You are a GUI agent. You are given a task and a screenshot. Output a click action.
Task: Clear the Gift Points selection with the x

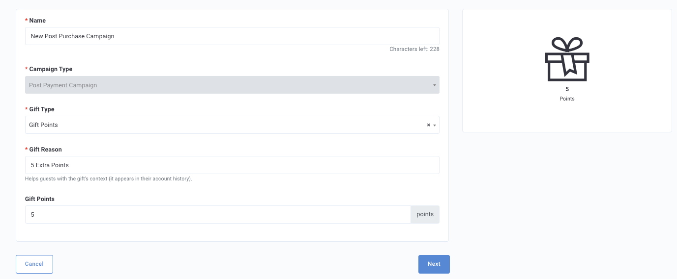(x=428, y=125)
